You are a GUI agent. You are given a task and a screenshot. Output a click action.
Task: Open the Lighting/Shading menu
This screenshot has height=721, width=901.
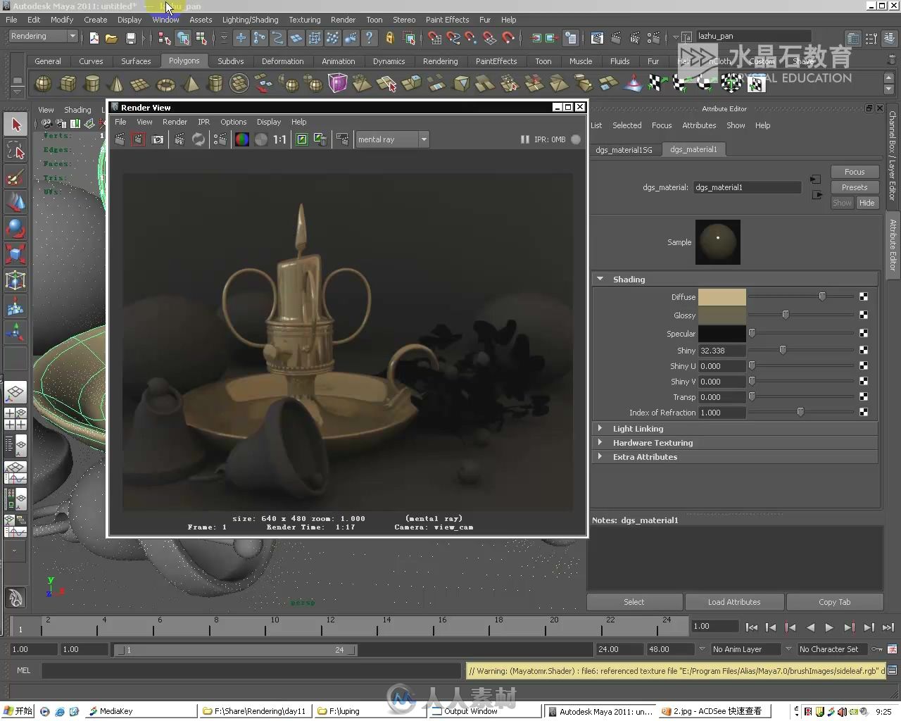click(250, 20)
